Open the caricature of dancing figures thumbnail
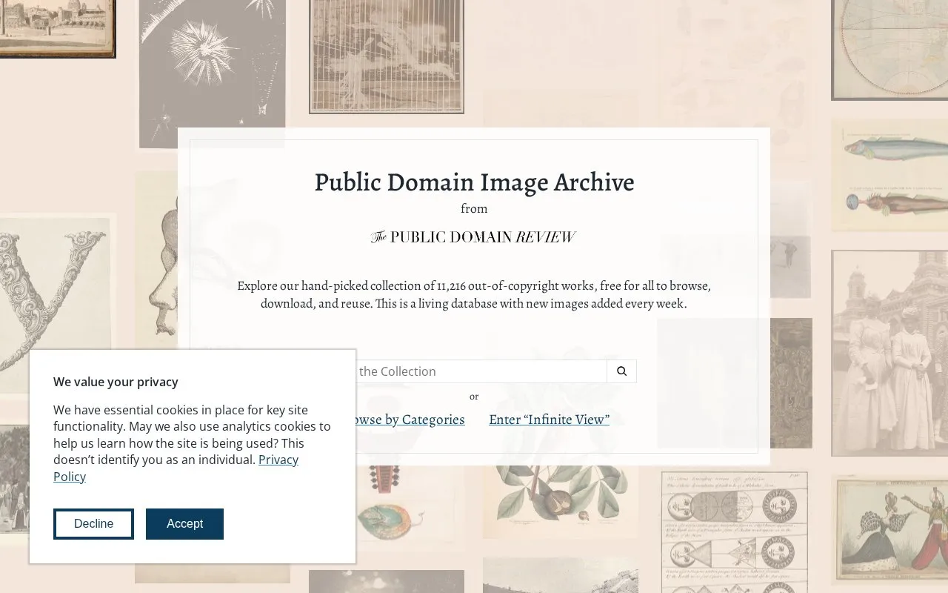This screenshot has width=948, height=593. (x=889, y=530)
